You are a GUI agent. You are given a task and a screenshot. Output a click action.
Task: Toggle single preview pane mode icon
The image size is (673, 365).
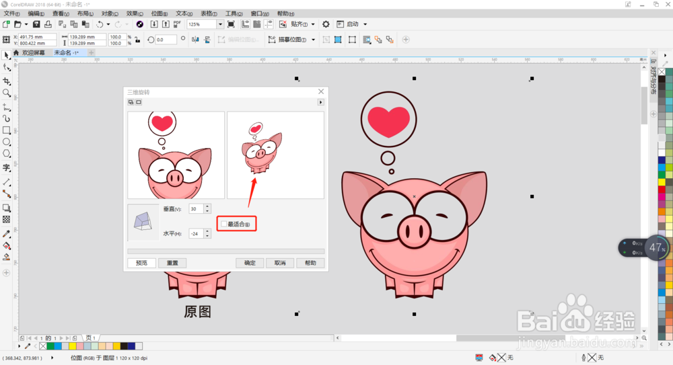(139, 102)
